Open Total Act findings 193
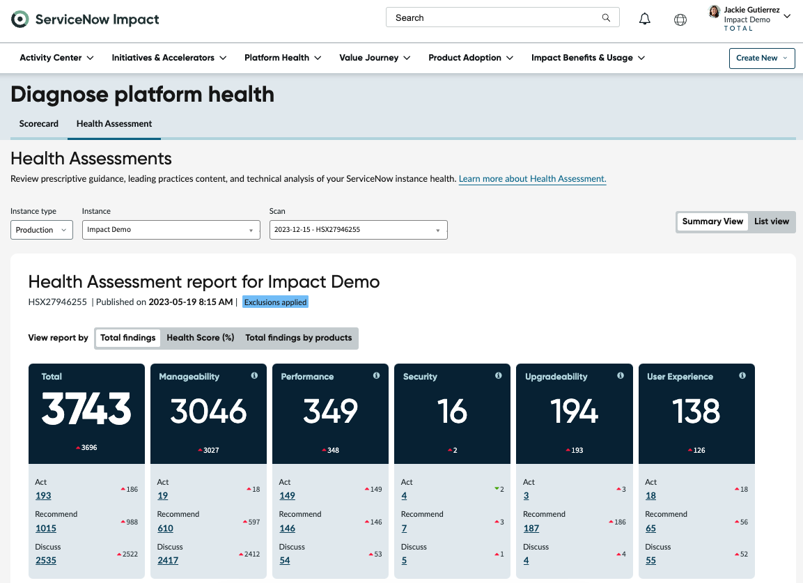Screen dimensions: 803x583 (x=43, y=496)
